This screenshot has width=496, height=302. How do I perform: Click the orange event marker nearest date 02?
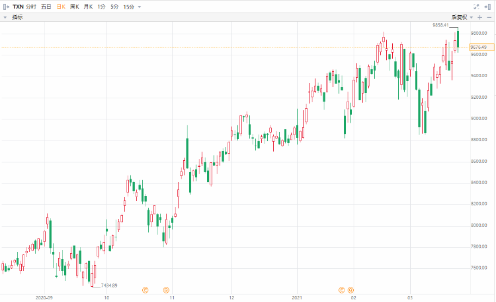(x=351, y=289)
